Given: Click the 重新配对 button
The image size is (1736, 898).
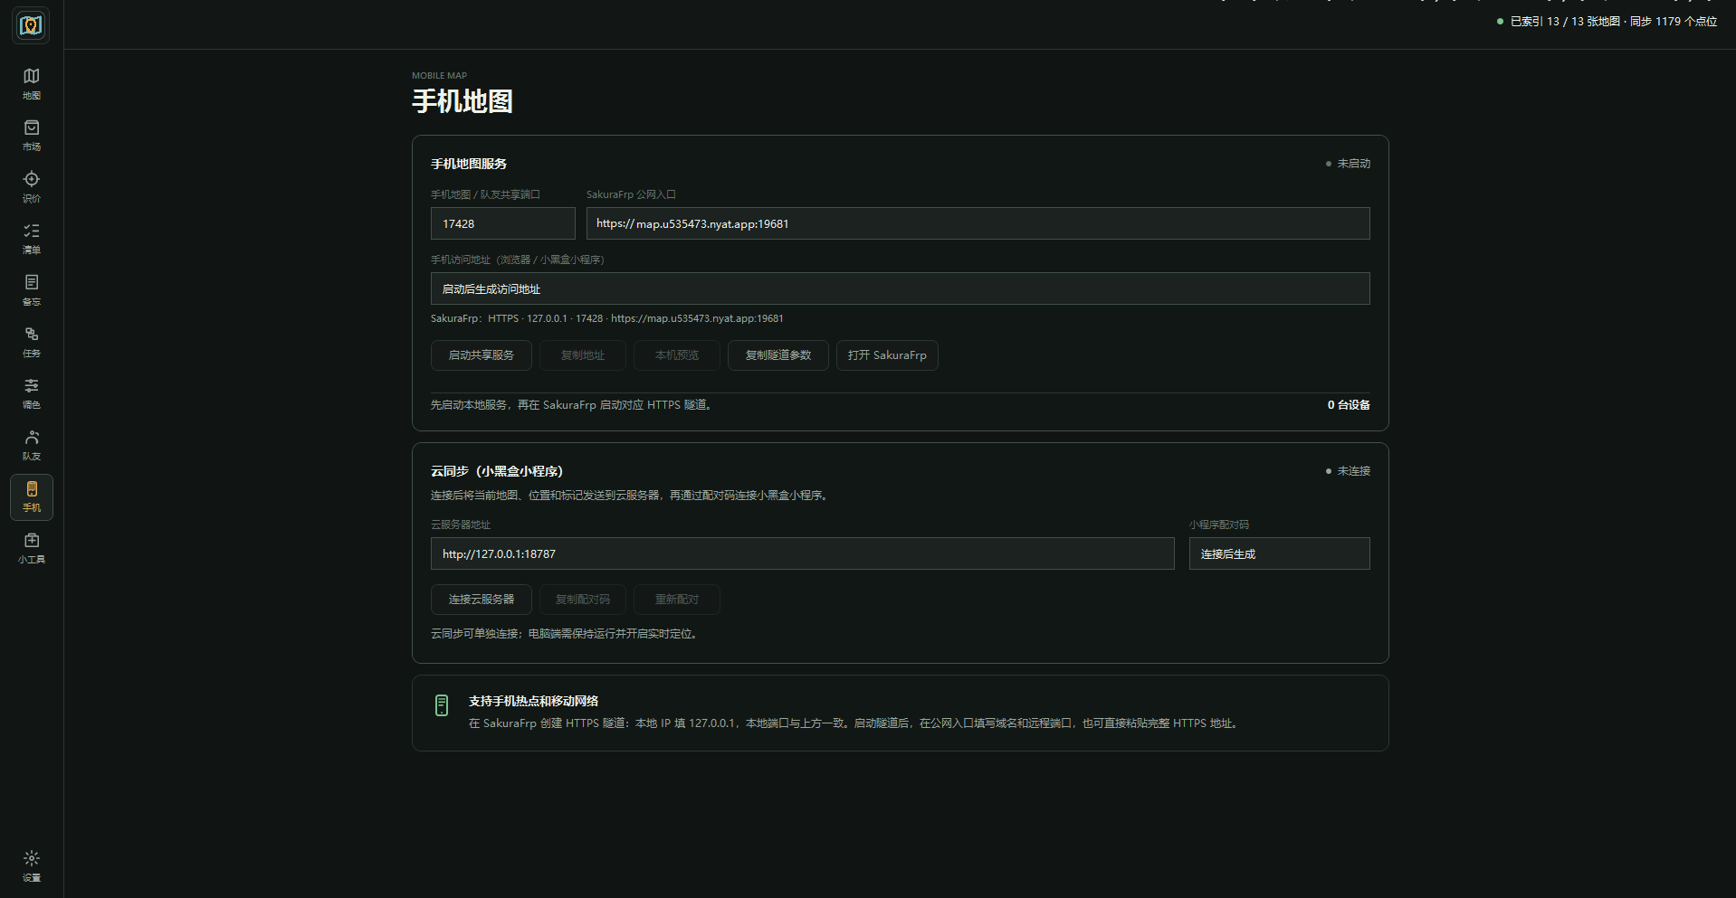Looking at the screenshot, I should point(677,600).
